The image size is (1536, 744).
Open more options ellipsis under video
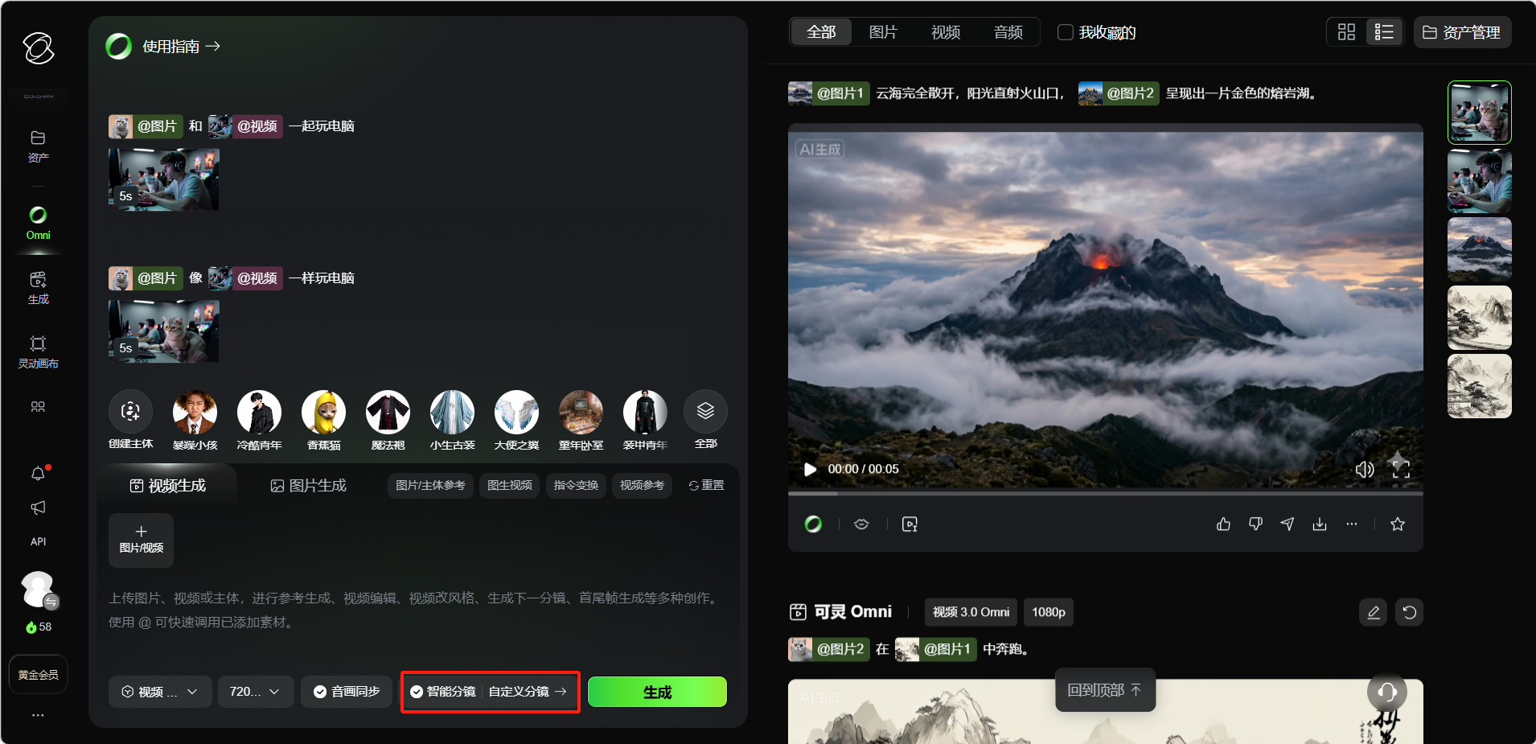coord(1352,524)
